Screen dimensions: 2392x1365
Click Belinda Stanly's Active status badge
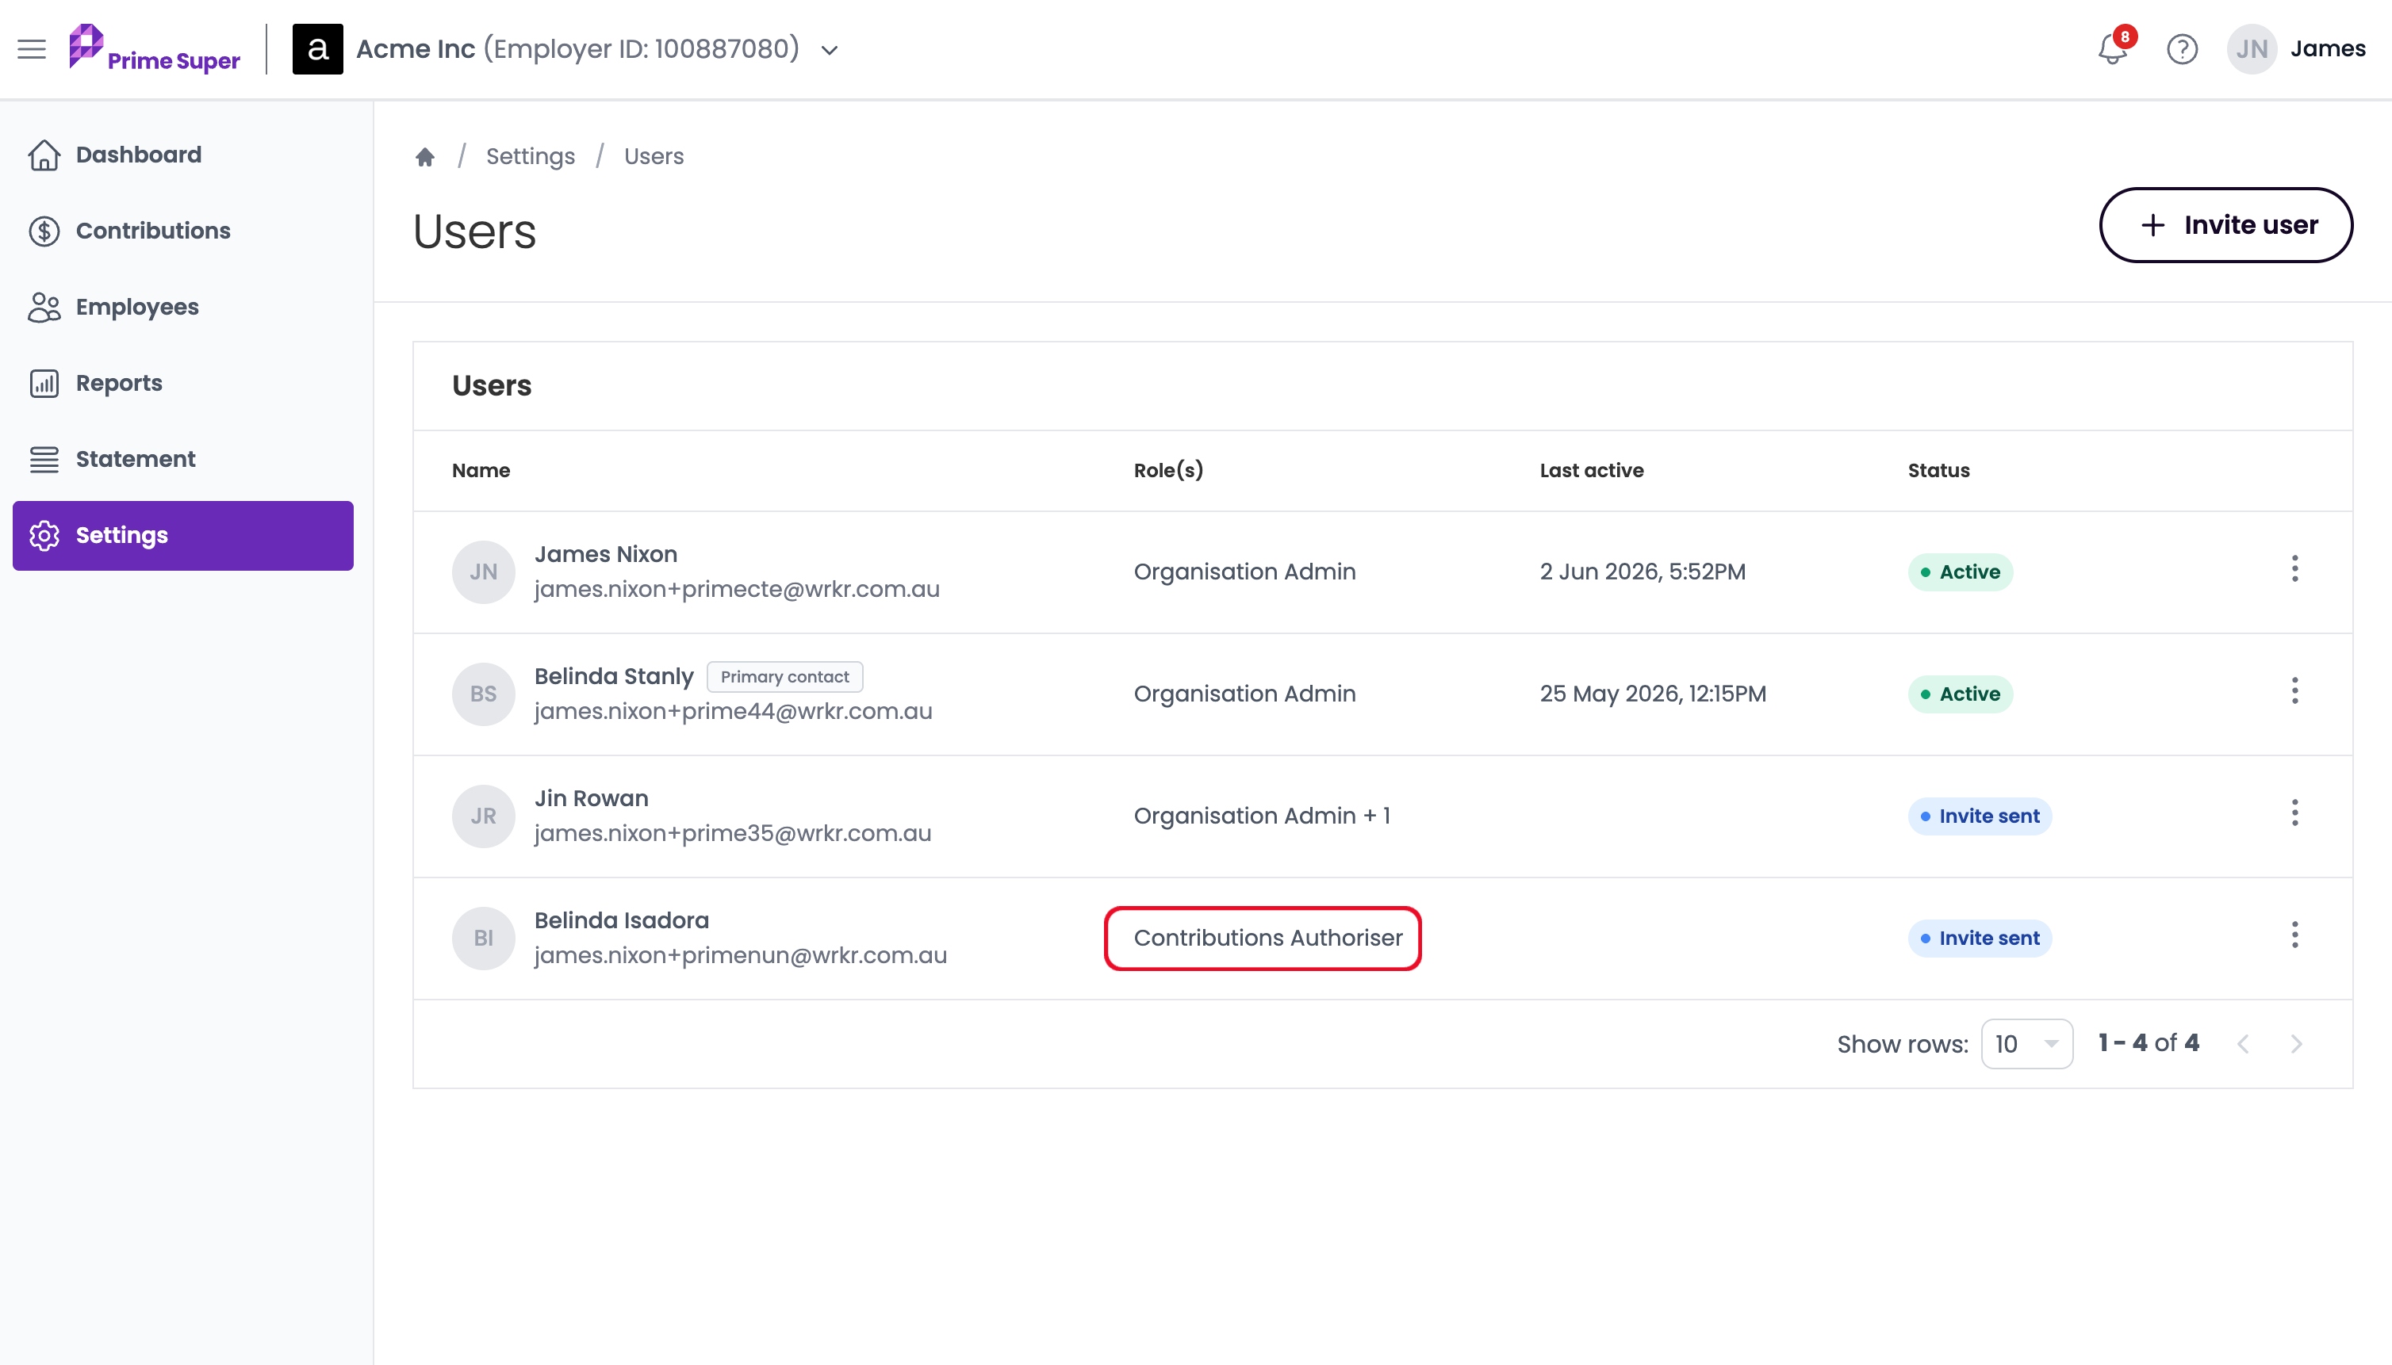1961,694
